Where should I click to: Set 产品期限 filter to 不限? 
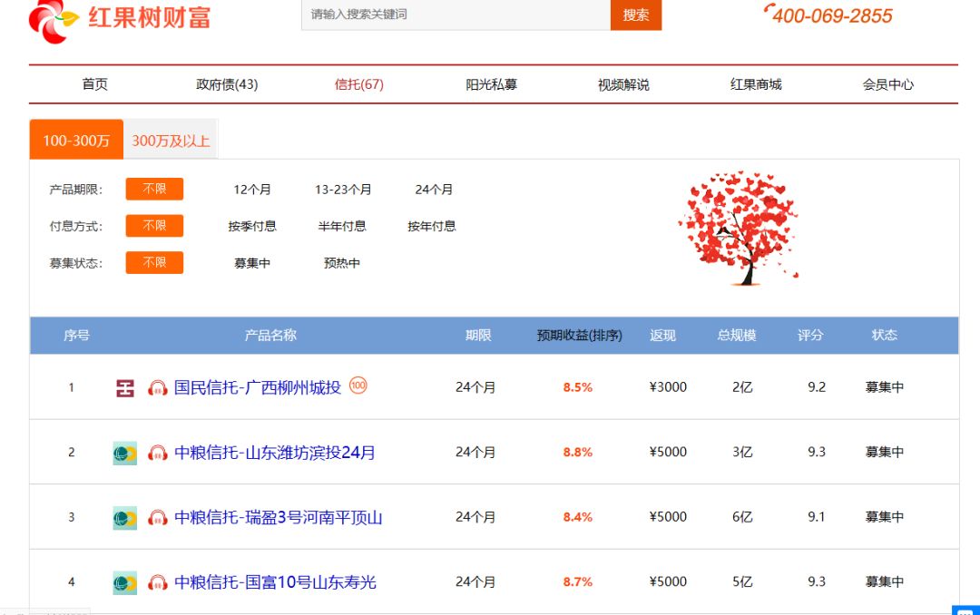point(154,189)
